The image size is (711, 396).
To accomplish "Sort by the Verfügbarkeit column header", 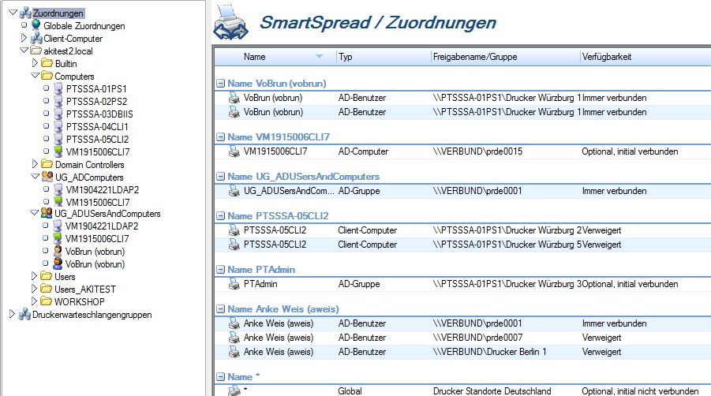I will [606, 57].
